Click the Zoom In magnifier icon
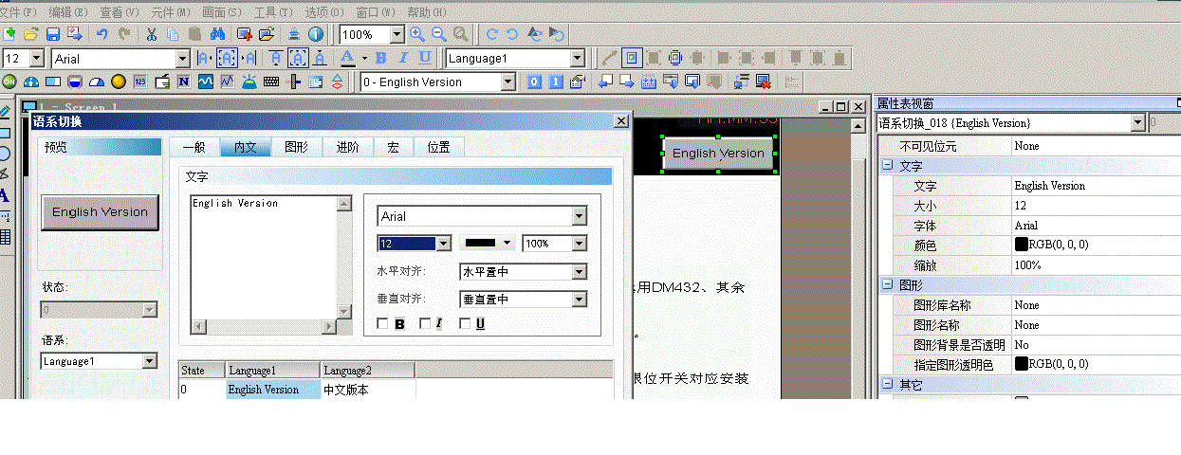Screen dimensions: 1181x455 (x=417, y=34)
